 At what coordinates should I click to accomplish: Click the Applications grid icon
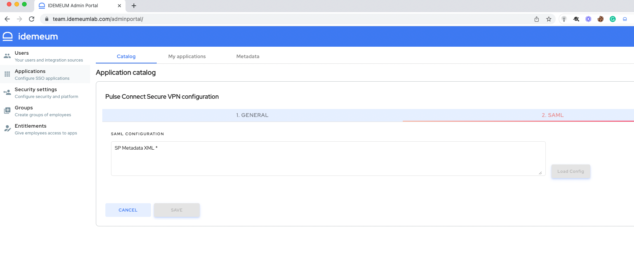pos(7,74)
